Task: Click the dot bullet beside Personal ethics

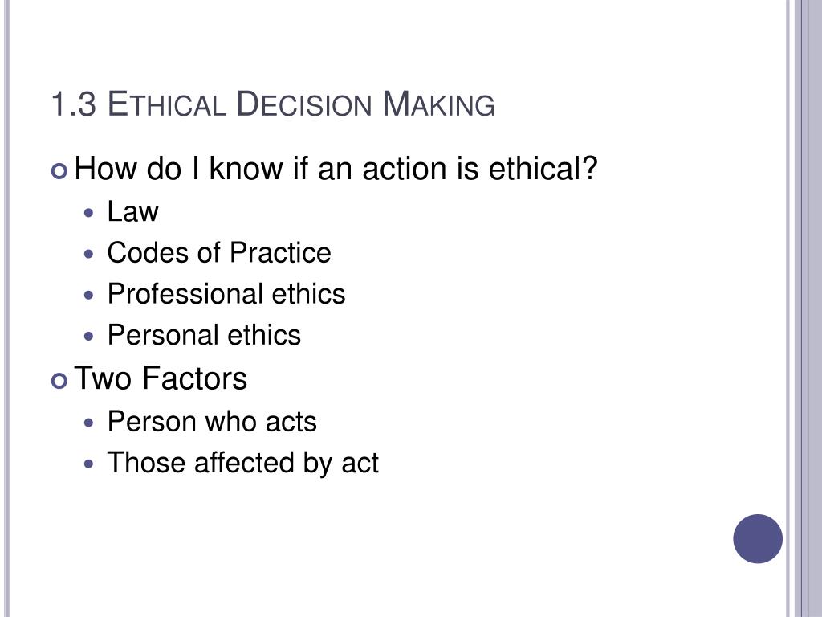Action: click(x=89, y=337)
